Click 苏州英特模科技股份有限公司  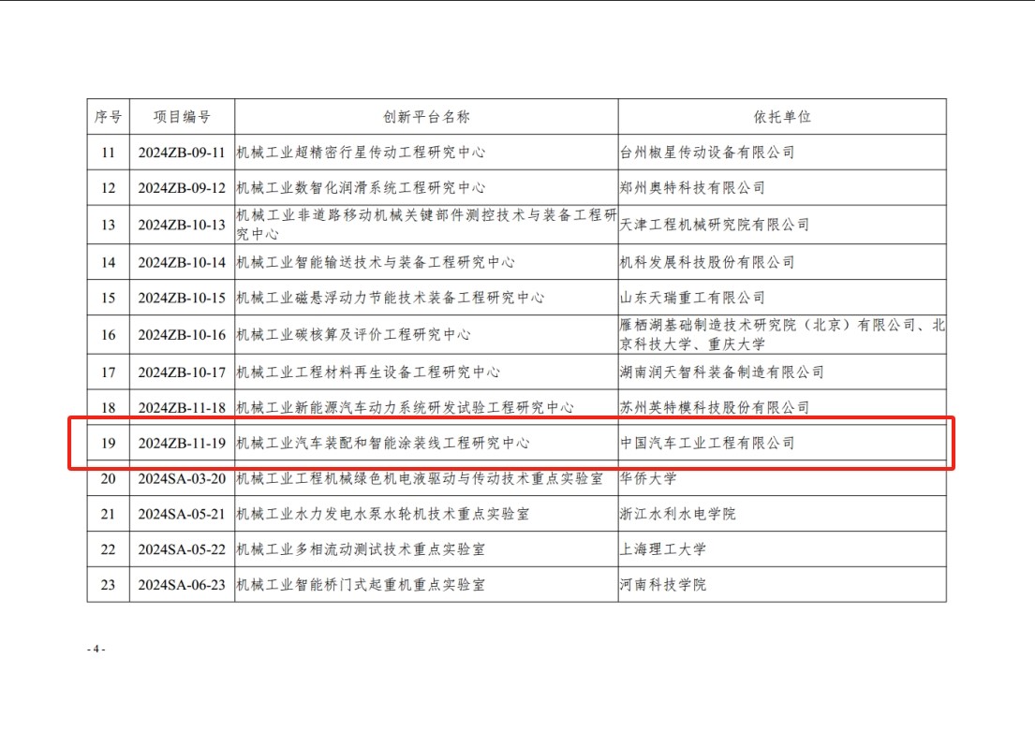click(715, 408)
